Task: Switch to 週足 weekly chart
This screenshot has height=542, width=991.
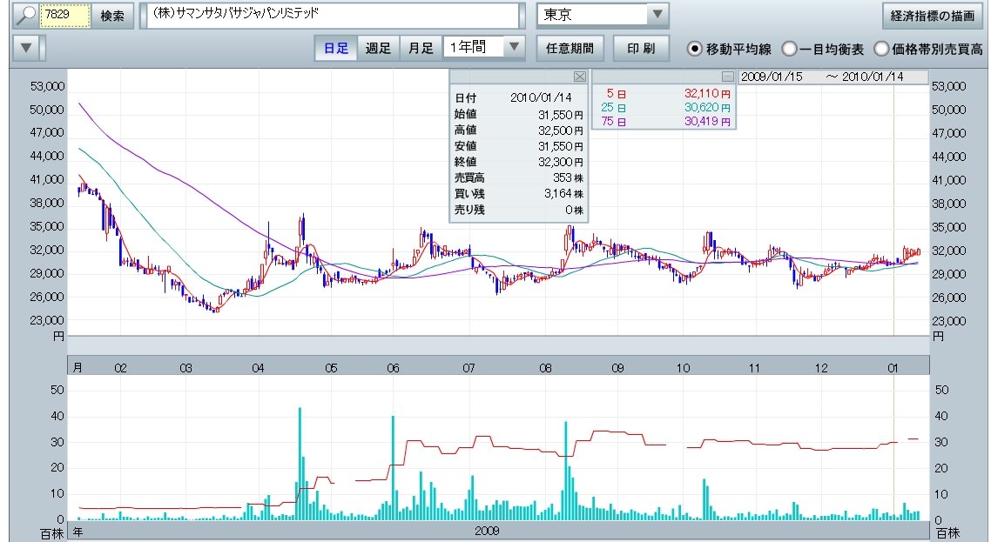Action: point(378,48)
